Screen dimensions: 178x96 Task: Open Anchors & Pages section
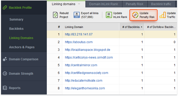[x=22, y=47]
